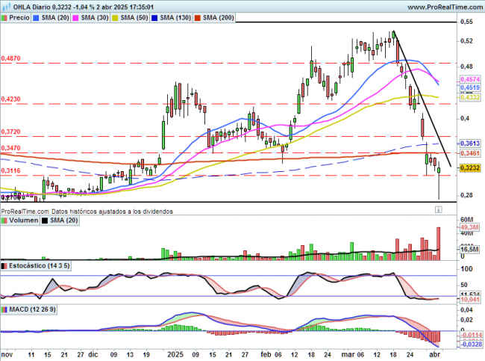The image size is (485, 361).
Task: Click the 0,52 price axis label
Action: [466, 41]
